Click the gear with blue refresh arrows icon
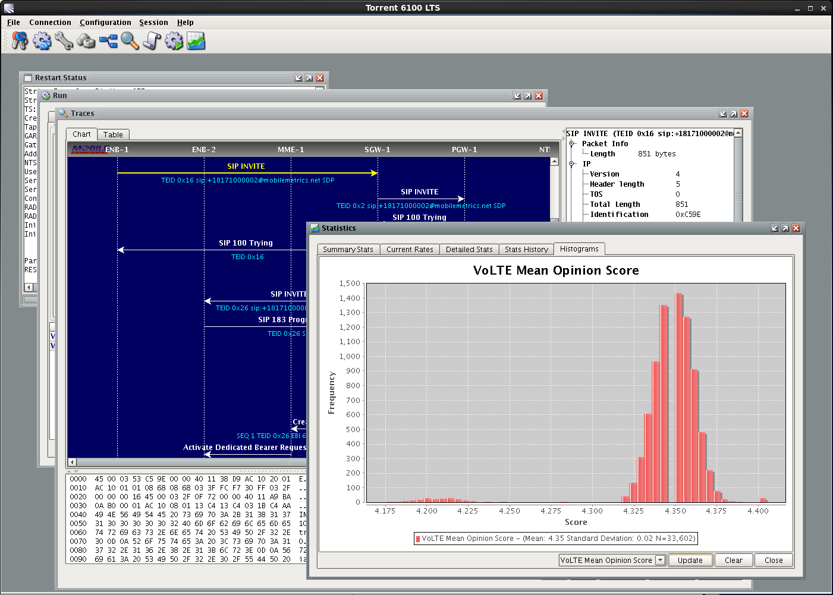The height and width of the screenshot is (595, 833). [42, 41]
